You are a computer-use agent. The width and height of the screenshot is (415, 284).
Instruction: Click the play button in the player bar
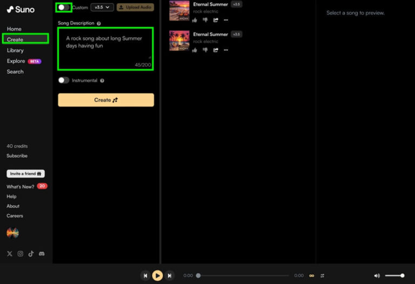[x=157, y=275]
